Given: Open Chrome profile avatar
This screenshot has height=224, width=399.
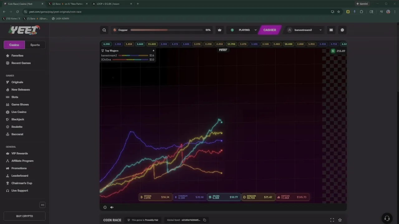Looking at the screenshot, I should pyautogui.click(x=388, y=12).
